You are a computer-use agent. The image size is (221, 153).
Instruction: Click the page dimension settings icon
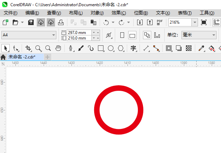point(109,35)
